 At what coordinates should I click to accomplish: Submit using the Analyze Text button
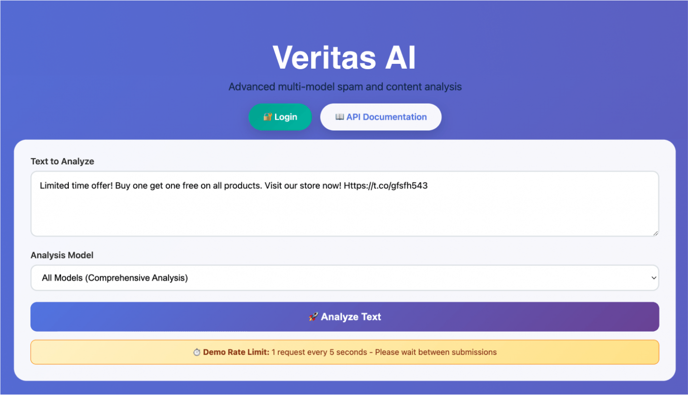tap(344, 317)
